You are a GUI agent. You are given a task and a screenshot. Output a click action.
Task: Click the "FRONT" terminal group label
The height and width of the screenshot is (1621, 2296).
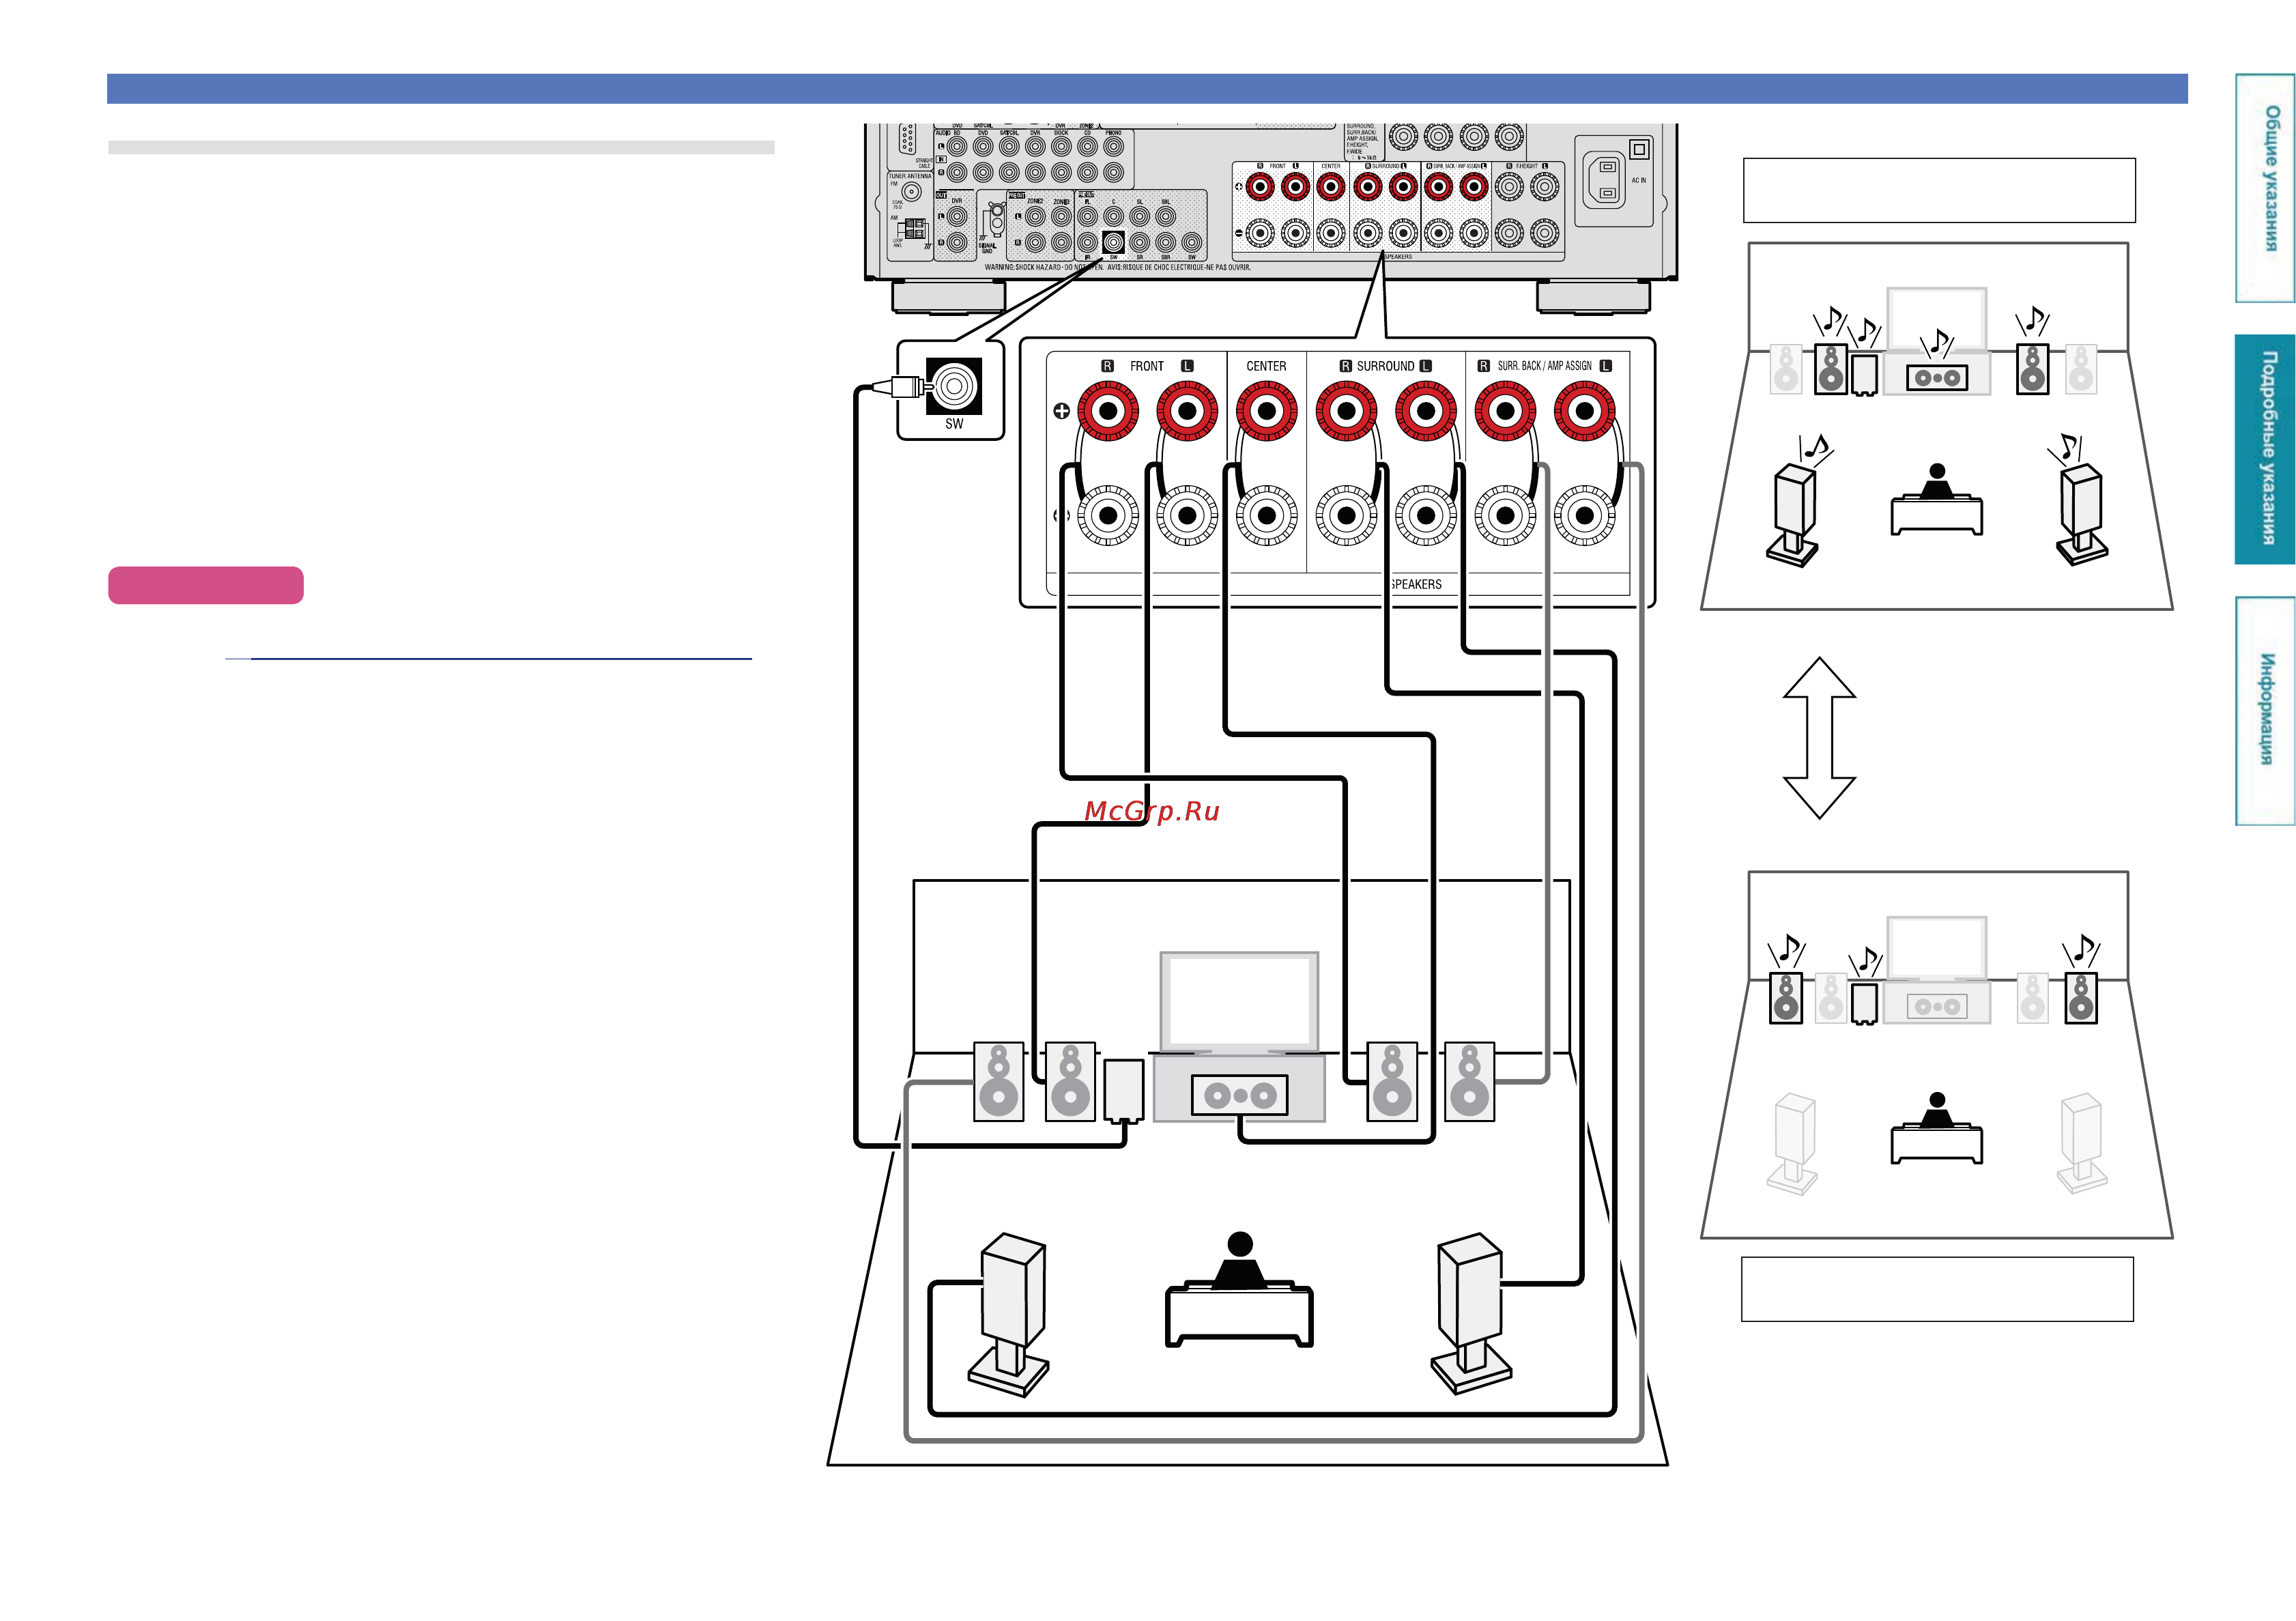(1147, 366)
